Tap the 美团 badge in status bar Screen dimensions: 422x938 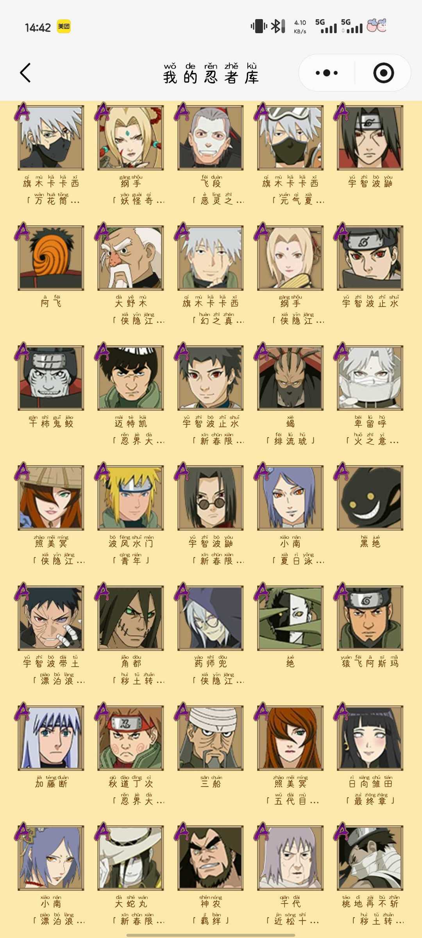tap(64, 27)
